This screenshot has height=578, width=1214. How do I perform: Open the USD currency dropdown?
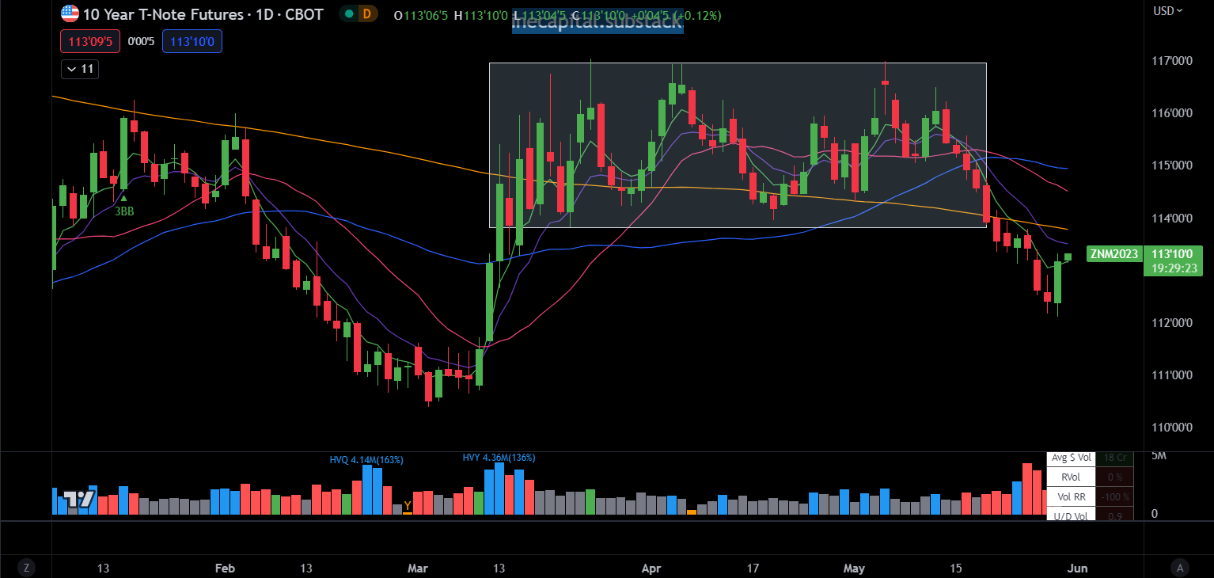point(1167,10)
